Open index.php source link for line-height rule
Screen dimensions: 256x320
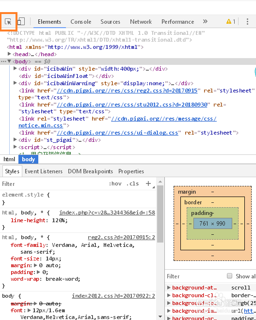coord(107,213)
